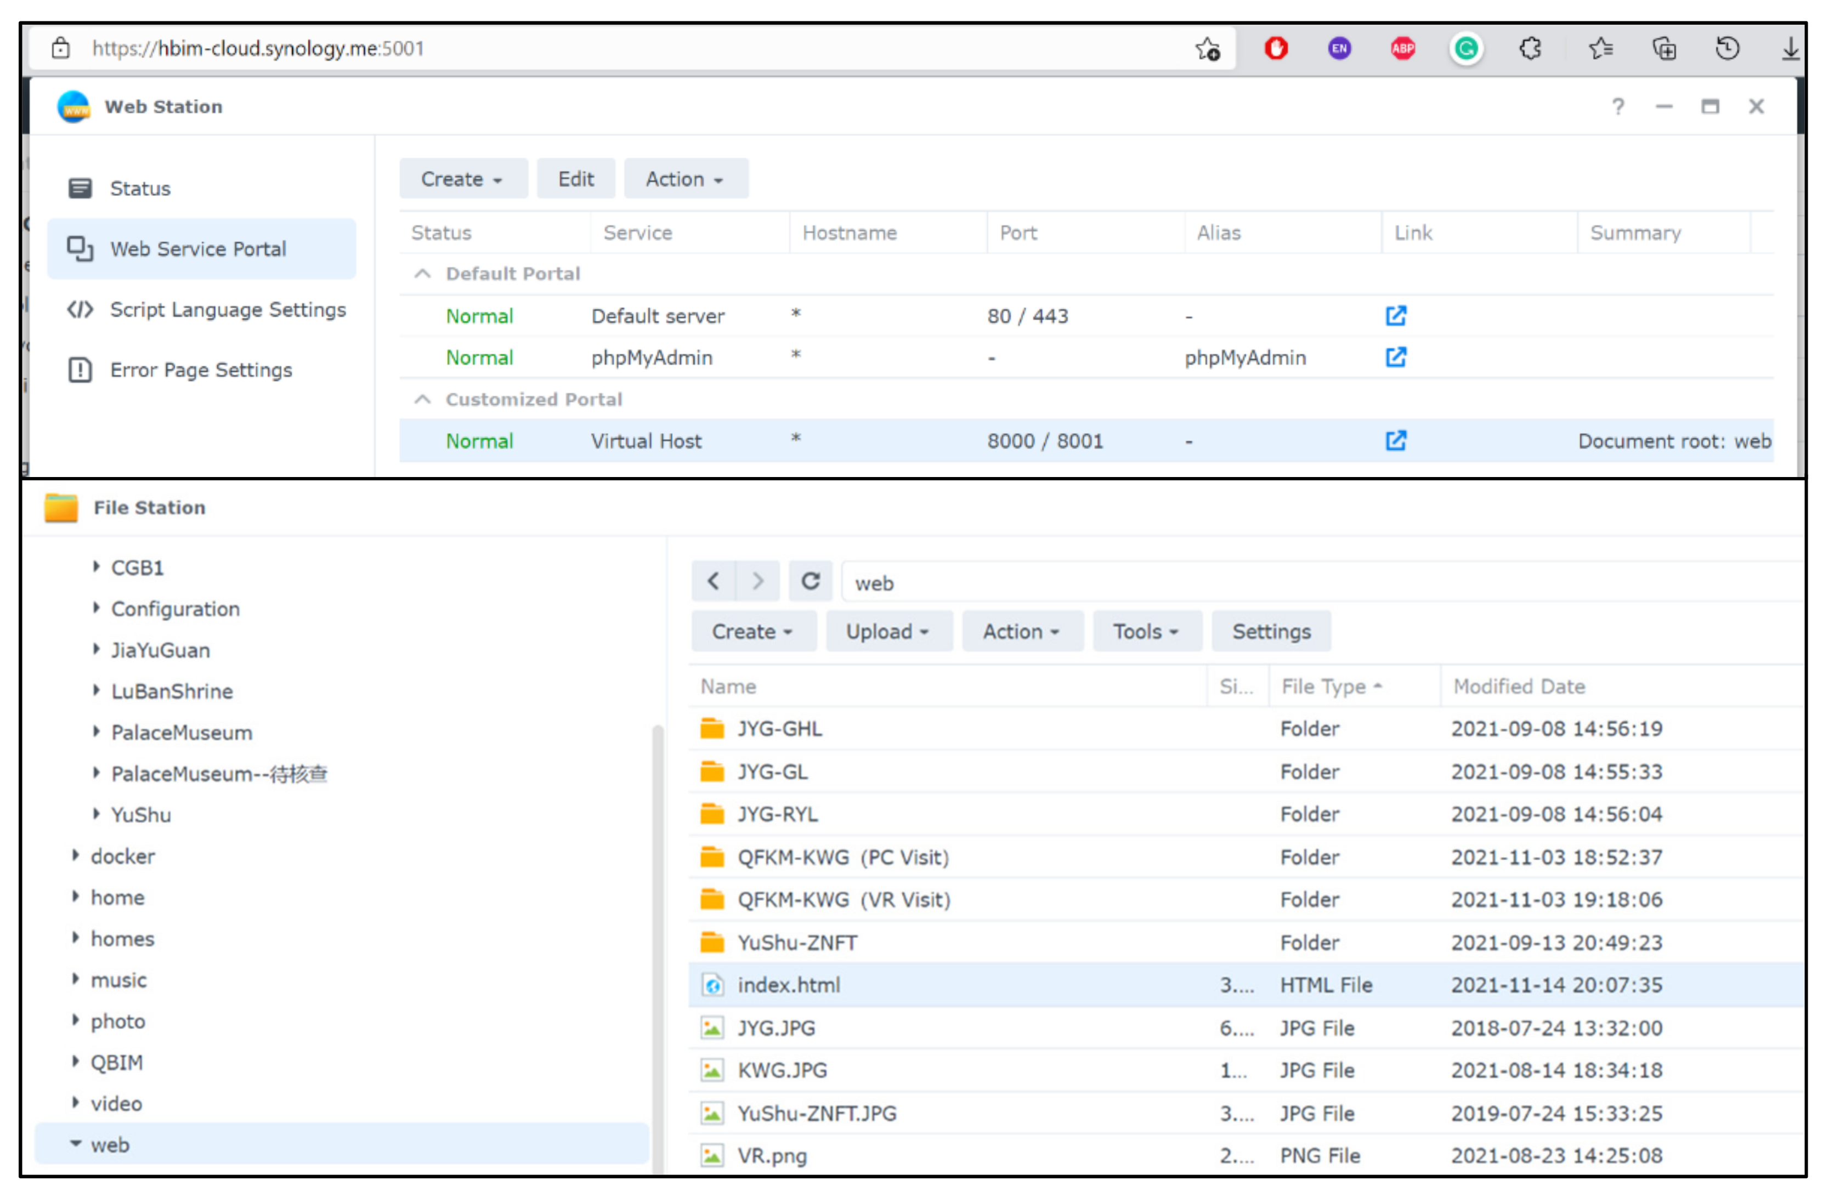1834x1203 pixels.
Task: Open browser downloads icon
Action: coord(1790,49)
